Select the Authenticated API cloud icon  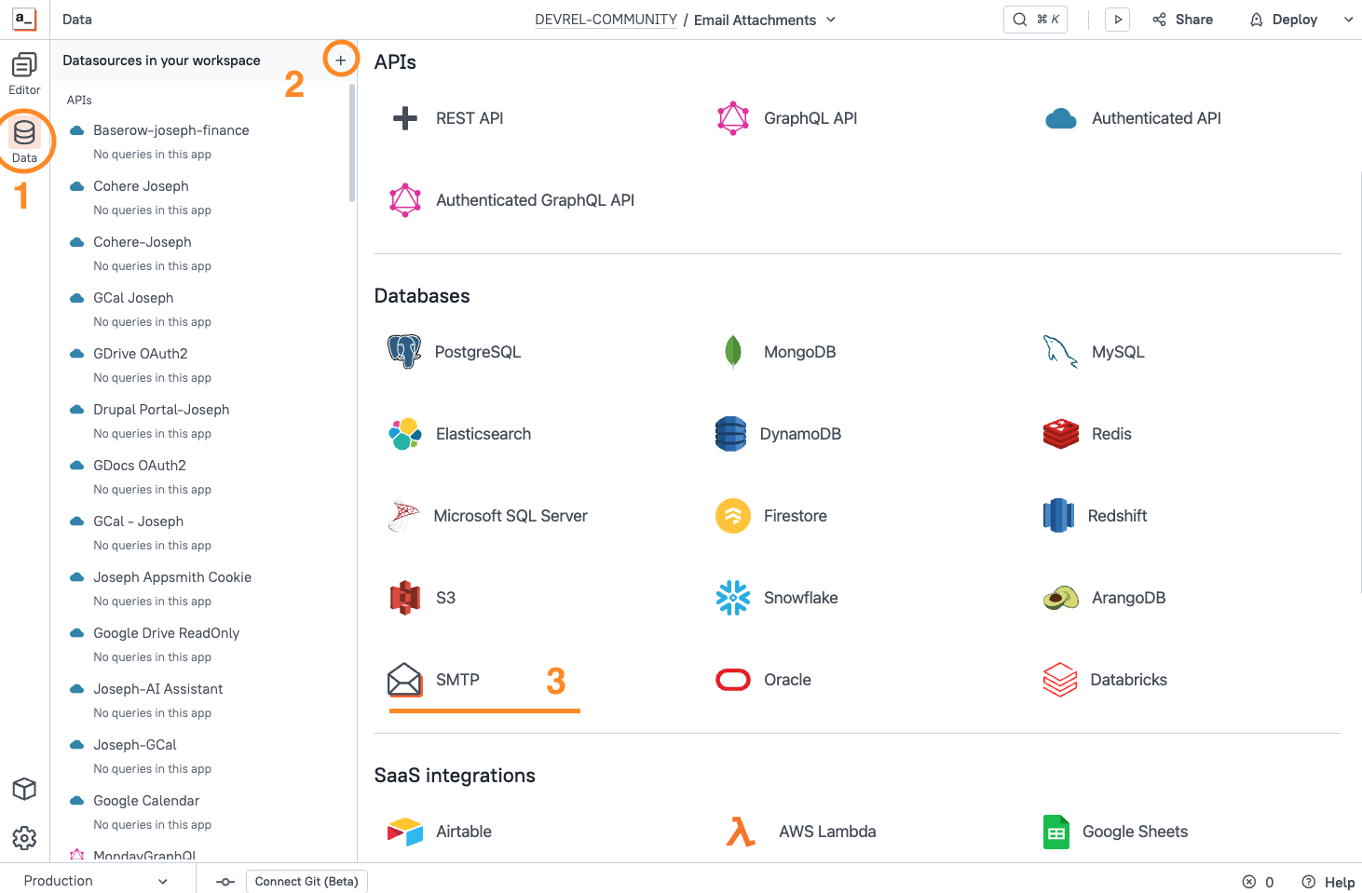tap(1061, 118)
